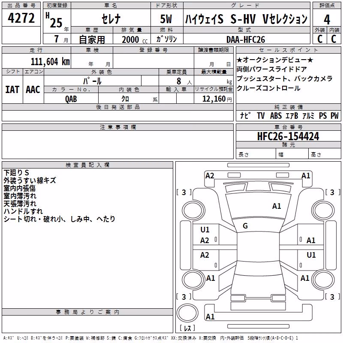
Task: Click the 出品番号 header
Action: 21,6
